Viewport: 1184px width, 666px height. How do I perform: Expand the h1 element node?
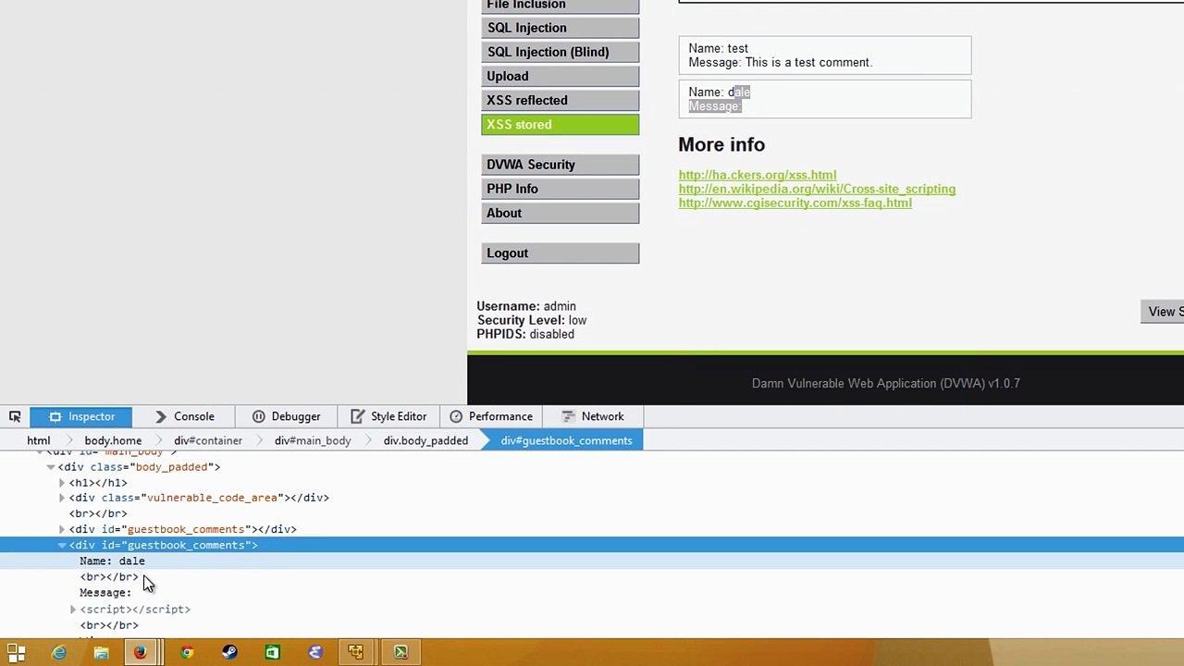click(62, 483)
